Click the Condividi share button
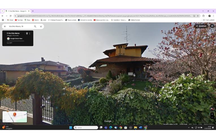This screenshot has height=139, width=216. click(x=201, y=26)
